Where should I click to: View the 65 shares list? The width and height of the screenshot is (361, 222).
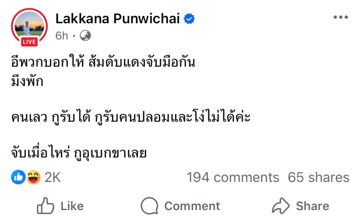(318, 178)
